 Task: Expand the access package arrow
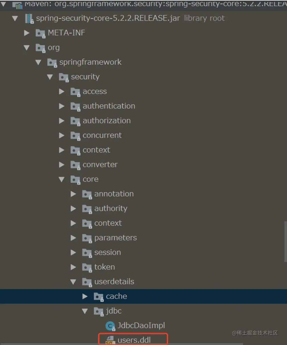[x=62, y=92]
